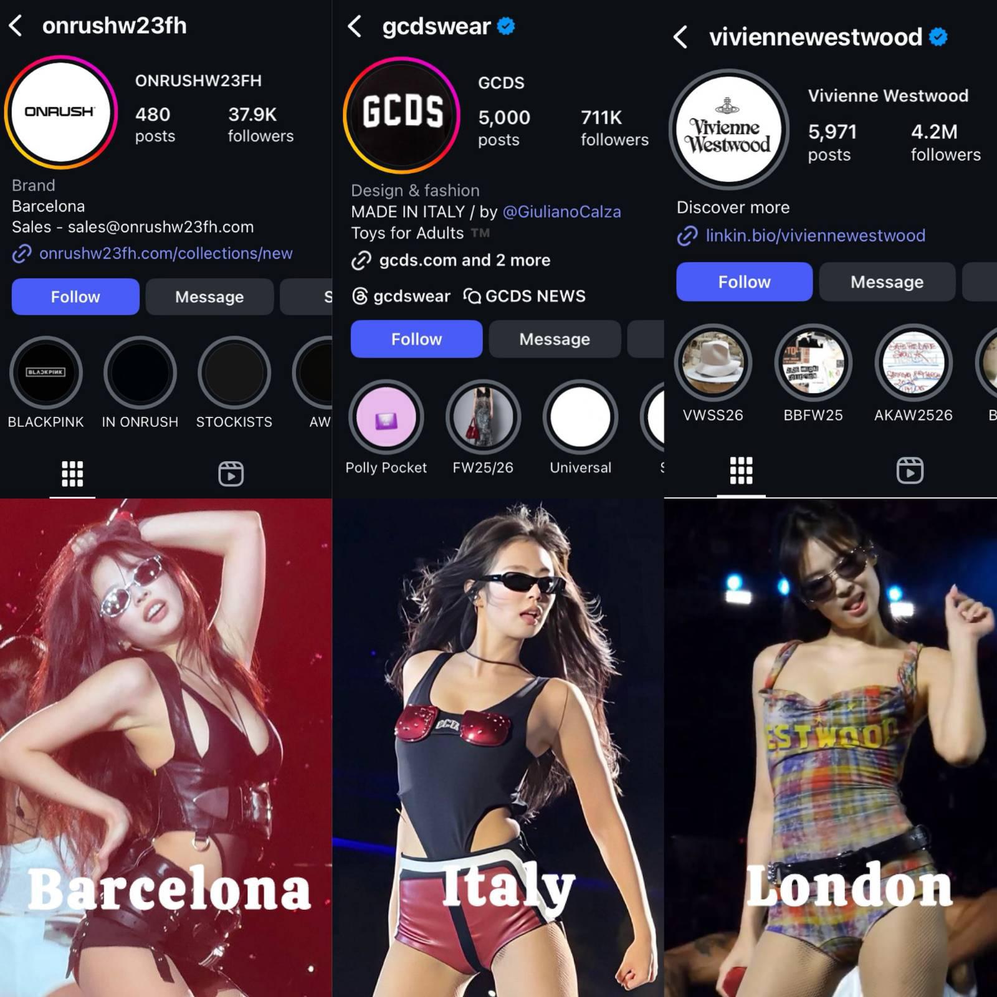
Task: Follow the gcdswear account
Action: [x=416, y=339]
